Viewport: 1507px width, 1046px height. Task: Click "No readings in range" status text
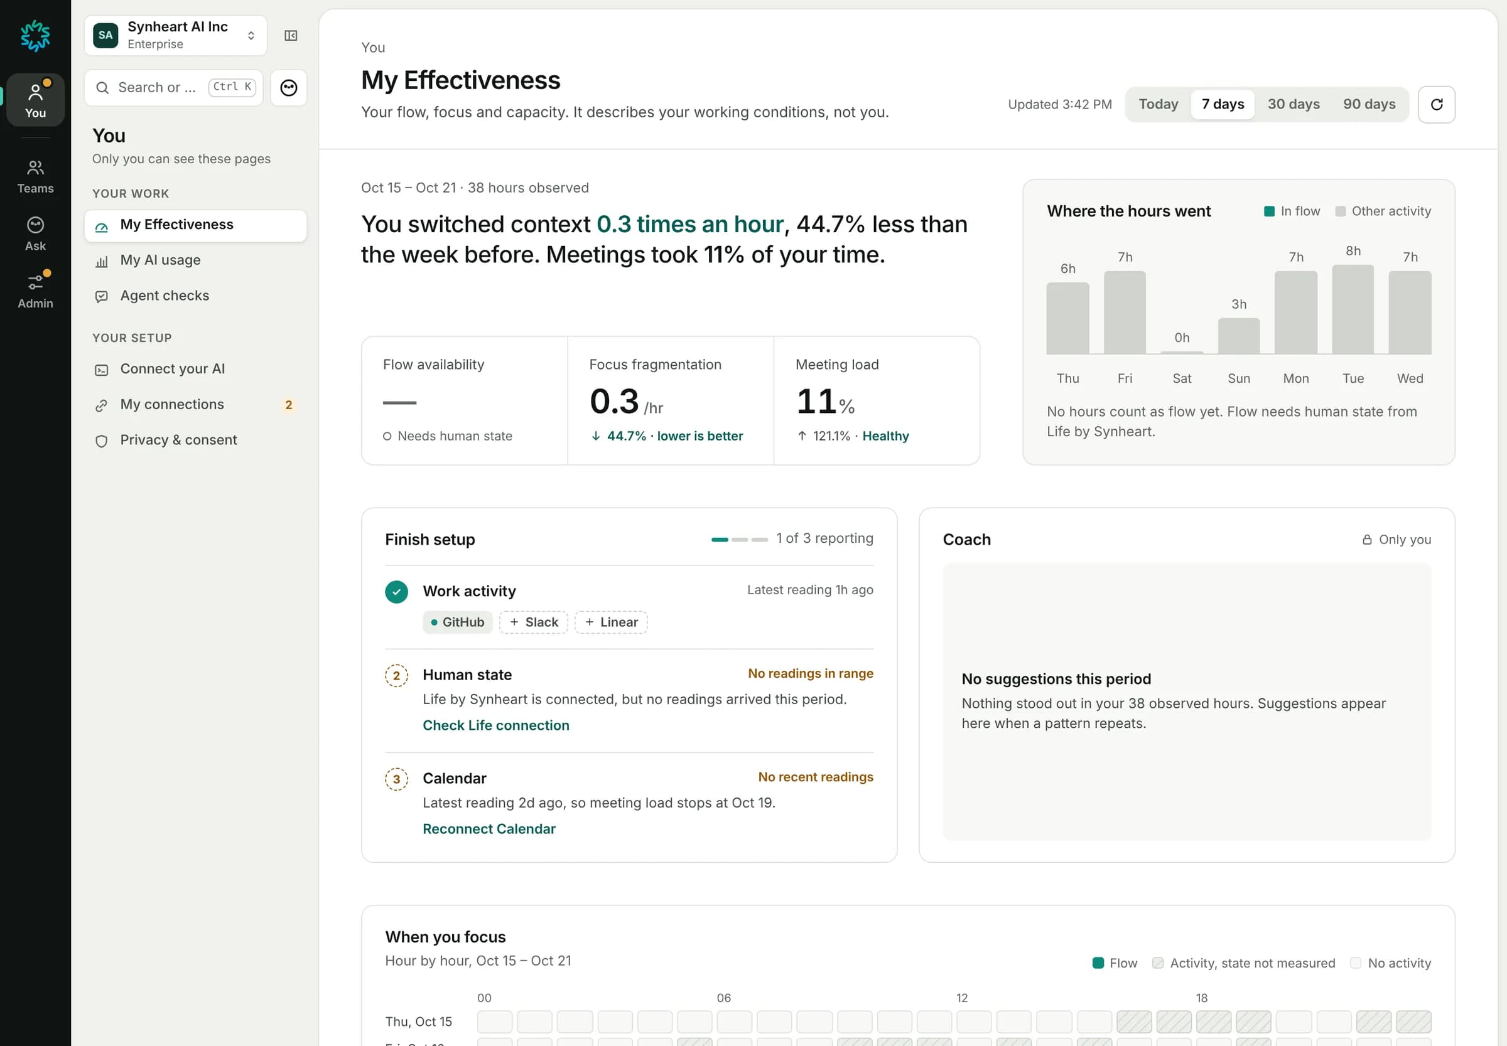pos(811,674)
